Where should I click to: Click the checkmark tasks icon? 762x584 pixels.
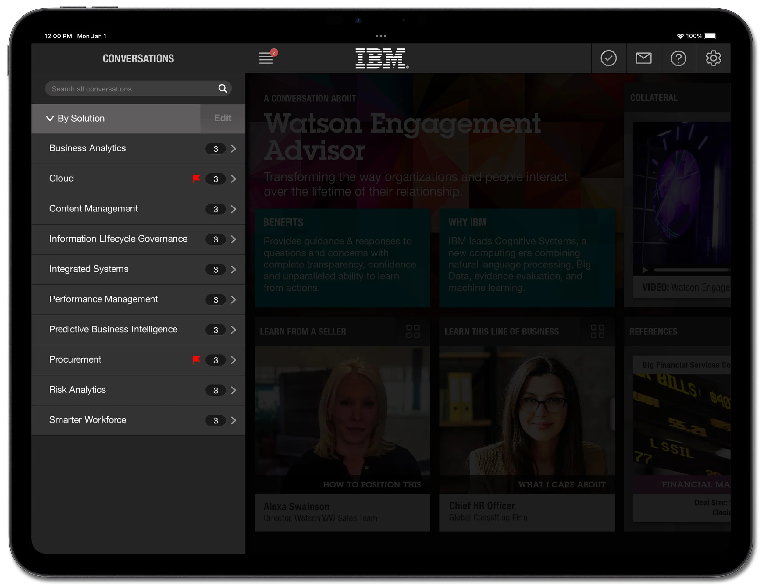608,58
